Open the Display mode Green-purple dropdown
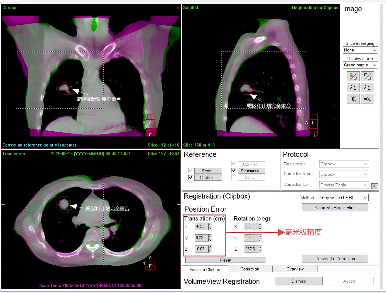The height and width of the screenshot is (293, 386). coord(360,65)
